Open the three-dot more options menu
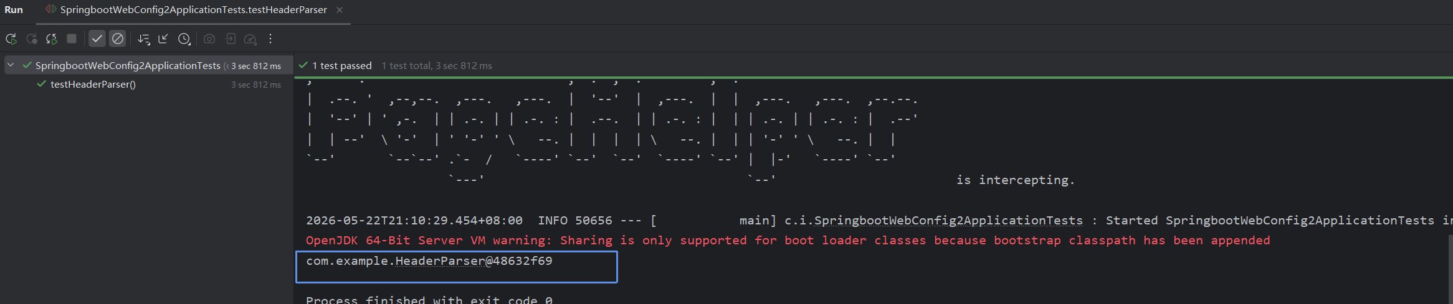1453x304 pixels. 270,39
